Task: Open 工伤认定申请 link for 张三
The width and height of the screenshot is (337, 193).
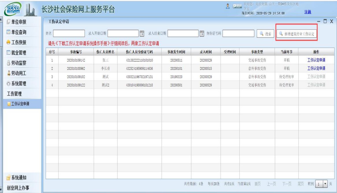Action: click(x=316, y=60)
